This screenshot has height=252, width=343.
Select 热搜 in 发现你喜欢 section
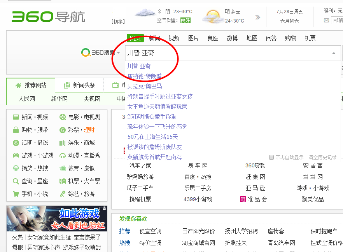125,243
